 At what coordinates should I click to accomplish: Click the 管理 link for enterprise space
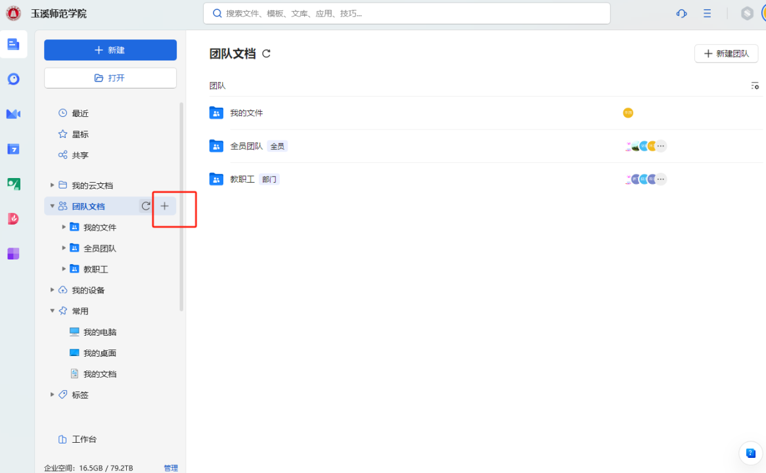click(x=171, y=468)
